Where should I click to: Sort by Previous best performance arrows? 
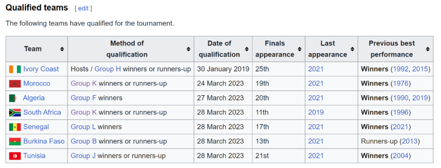pyautogui.click(x=428, y=49)
